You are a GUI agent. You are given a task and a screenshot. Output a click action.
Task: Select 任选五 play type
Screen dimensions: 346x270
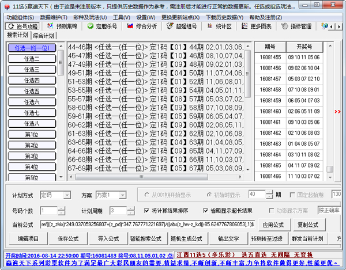[x=32, y=91]
